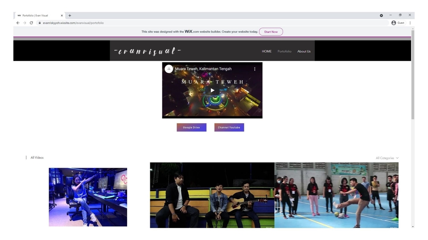Reload the page with the refresh icon

(31, 23)
